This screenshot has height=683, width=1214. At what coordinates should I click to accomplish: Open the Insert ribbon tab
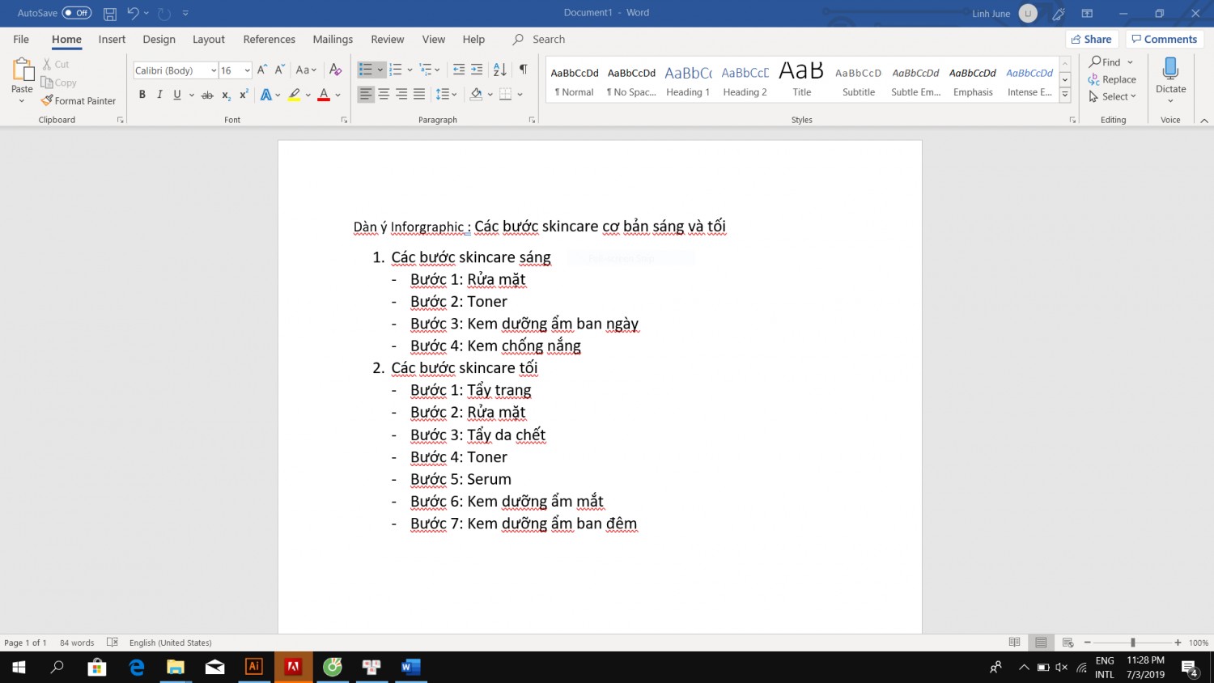112,39
